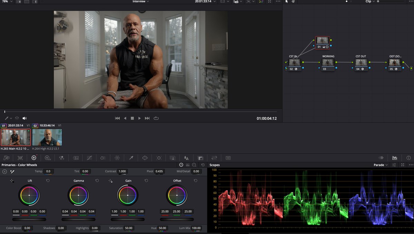Select clip 02 thumbnail
Viewport: 414px width, 234px height.
(47, 137)
